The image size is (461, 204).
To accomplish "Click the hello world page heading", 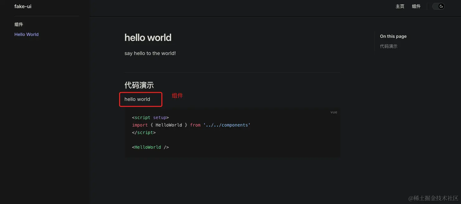I will coord(148,37).
